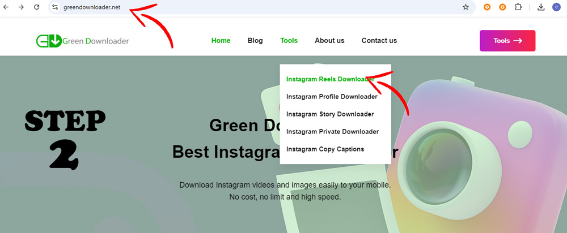Open the profile avatar "e"
The height and width of the screenshot is (233, 567).
556,7
